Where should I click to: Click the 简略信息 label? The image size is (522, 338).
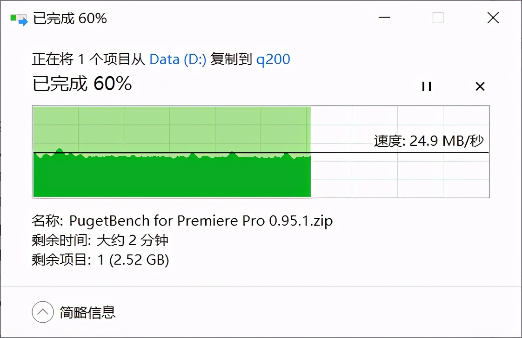(x=87, y=312)
